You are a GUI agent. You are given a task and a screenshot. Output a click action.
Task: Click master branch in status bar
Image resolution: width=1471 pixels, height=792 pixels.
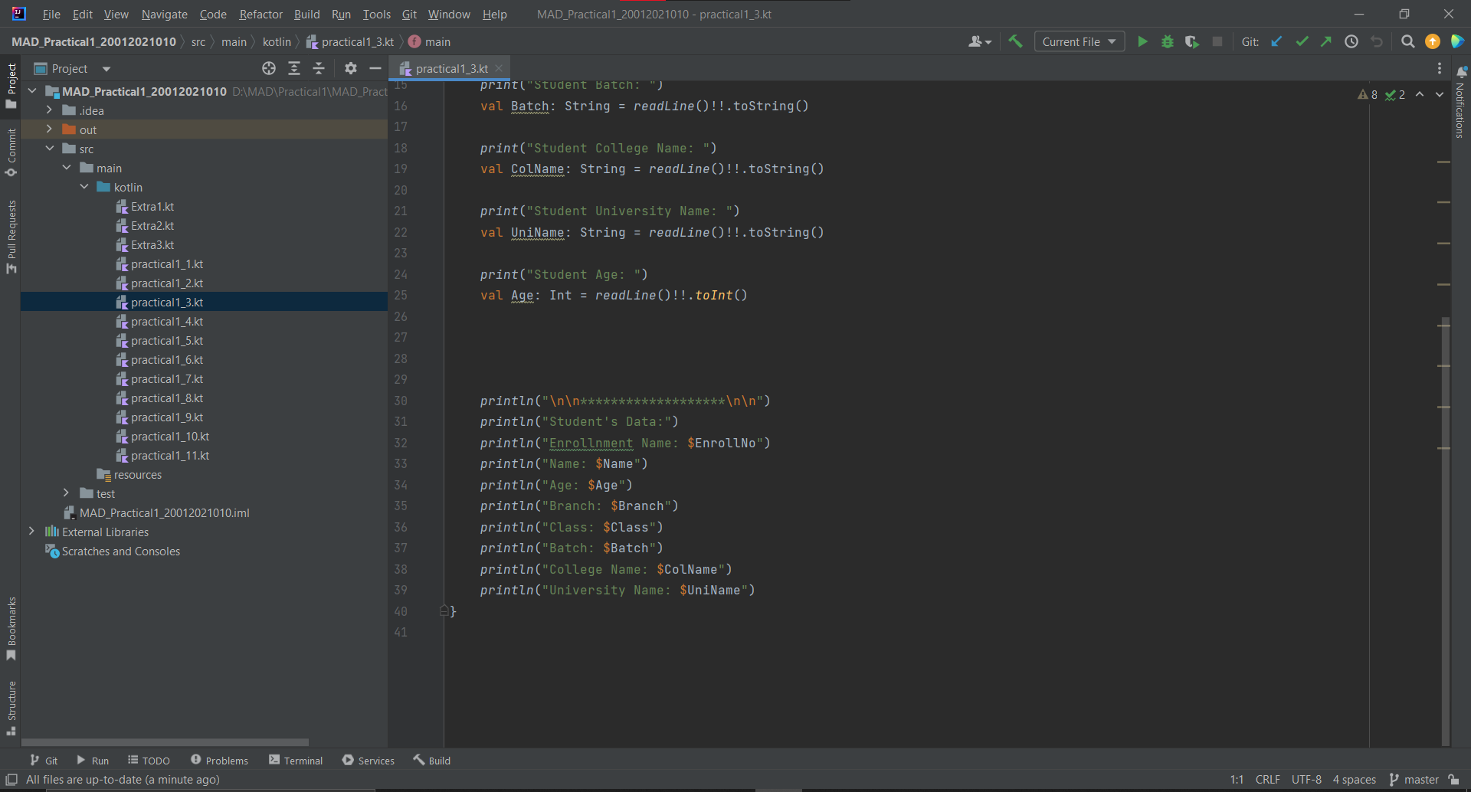[x=1414, y=780]
